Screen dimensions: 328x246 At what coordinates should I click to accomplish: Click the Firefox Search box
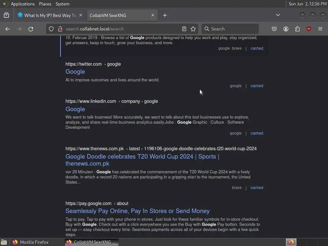pos(230,29)
